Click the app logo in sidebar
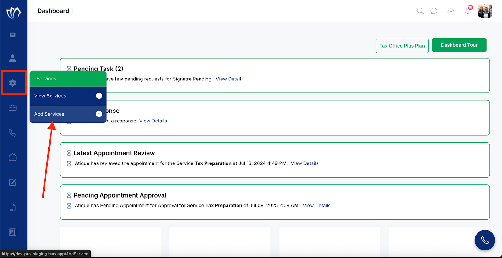Image resolution: width=502 pixels, height=258 pixels. (x=14, y=13)
